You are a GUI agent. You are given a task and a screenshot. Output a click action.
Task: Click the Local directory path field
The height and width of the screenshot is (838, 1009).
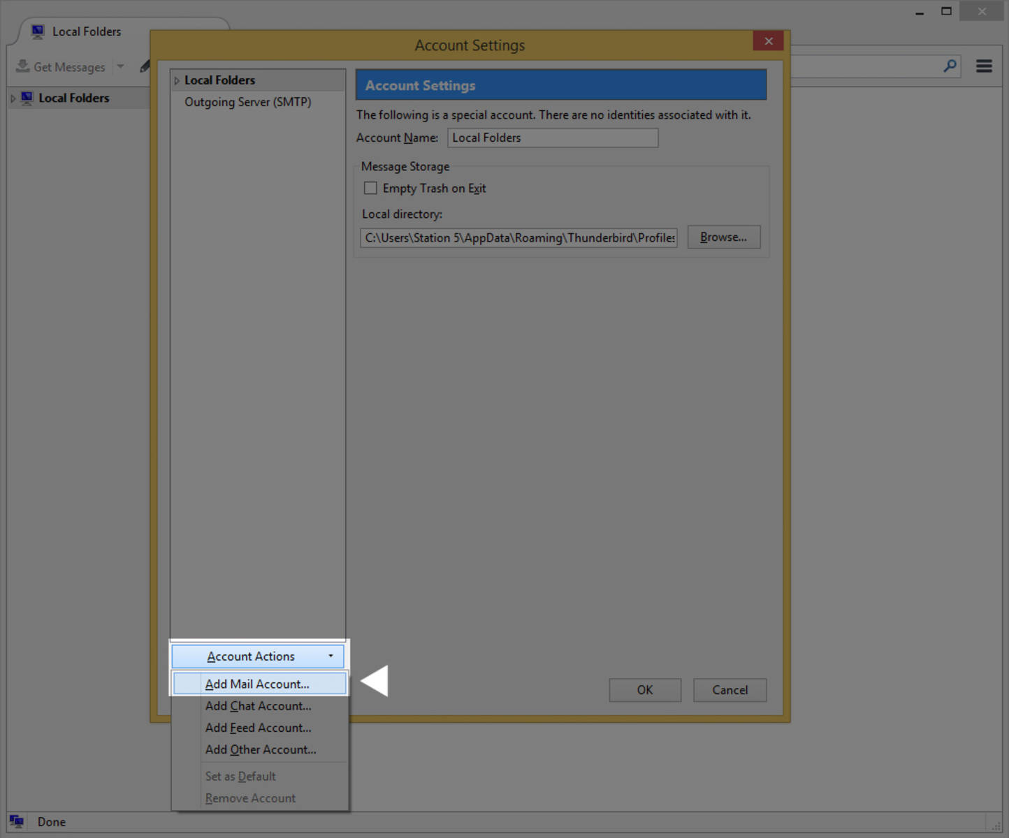tap(518, 237)
